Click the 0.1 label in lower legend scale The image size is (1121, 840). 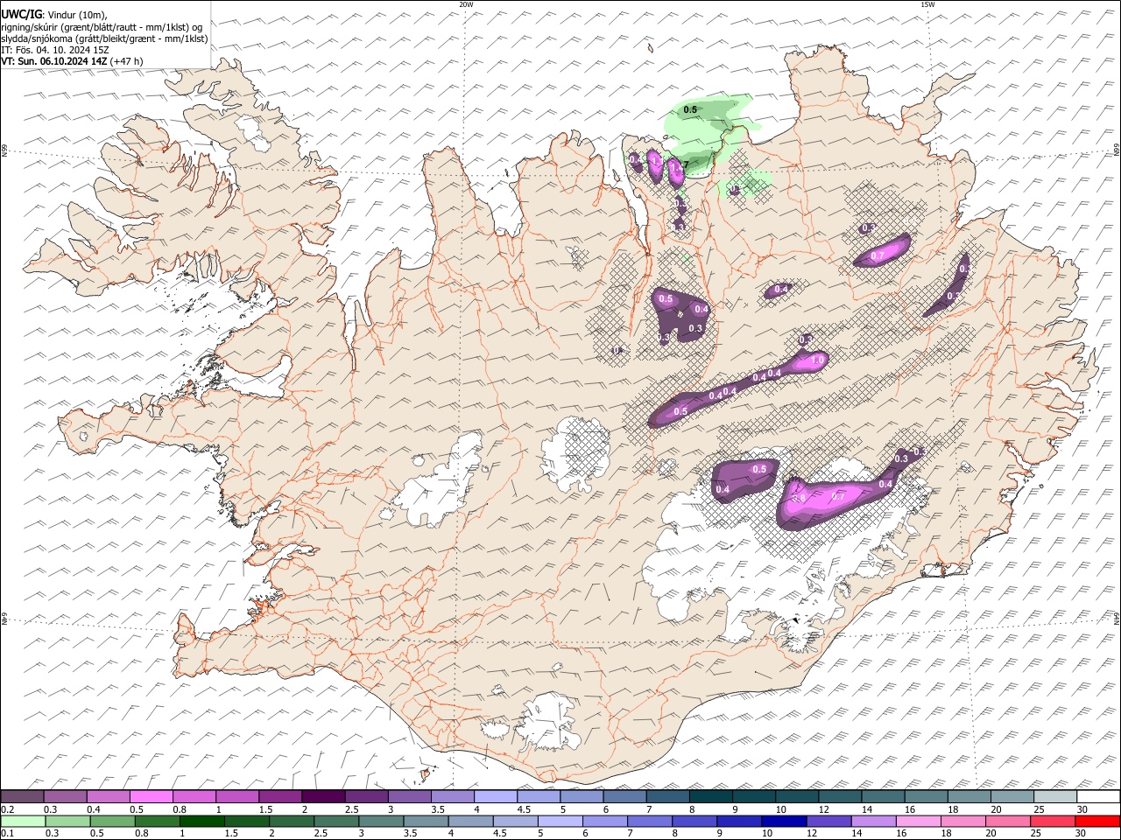pyautogui.click(x=7, y=833)
